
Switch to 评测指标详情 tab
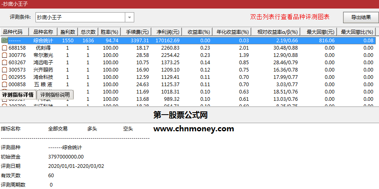18,95
